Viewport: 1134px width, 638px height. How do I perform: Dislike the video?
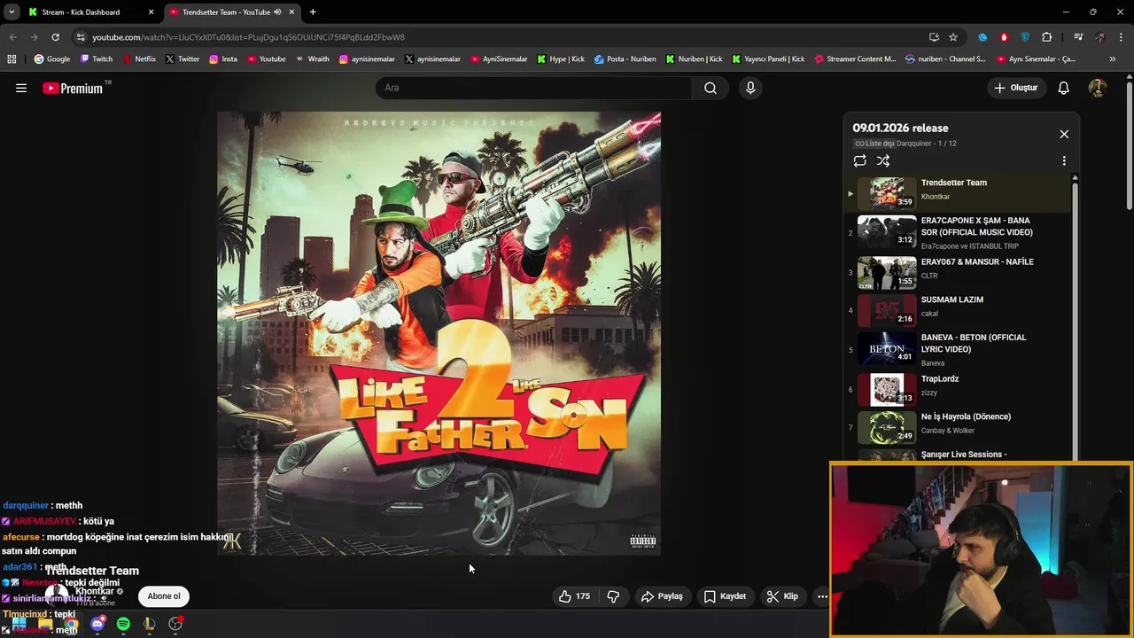pyautogui.click(x=613, y=596)
